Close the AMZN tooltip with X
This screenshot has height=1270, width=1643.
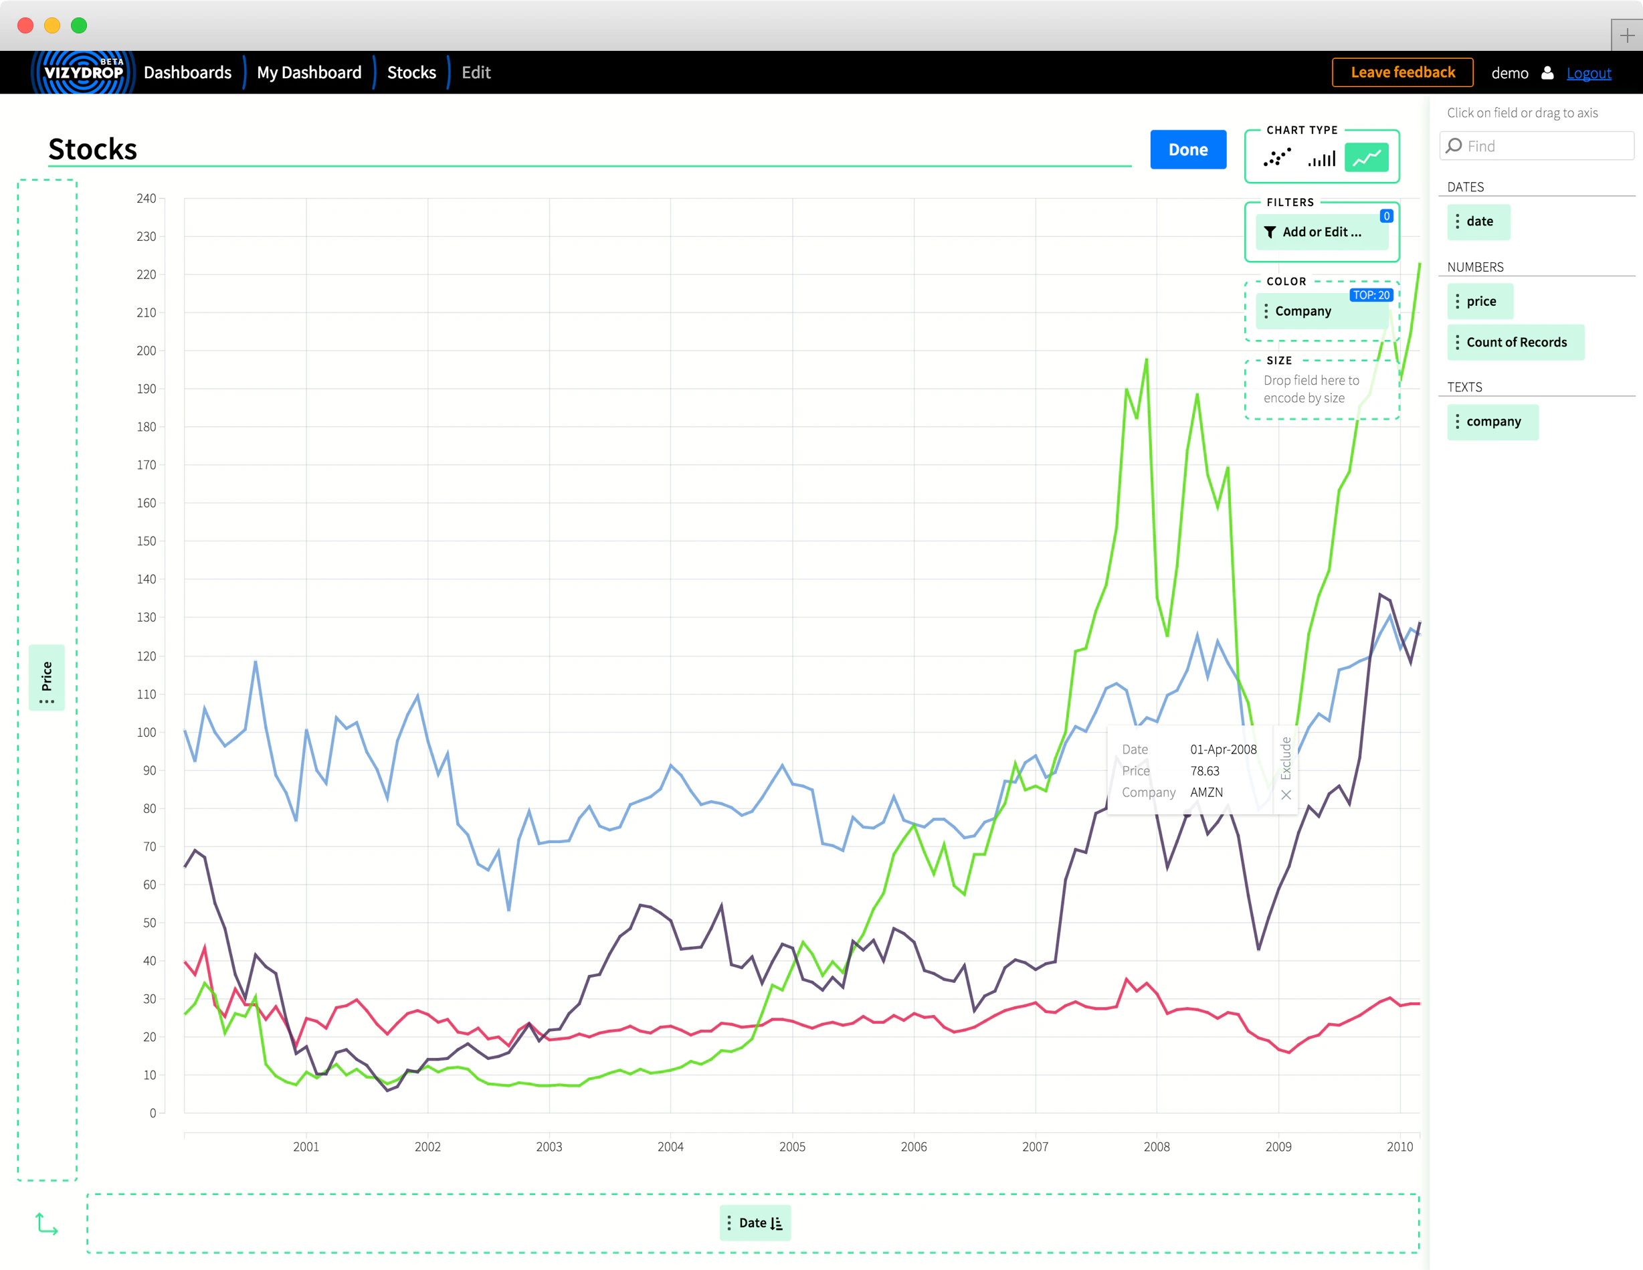(1286, 794)
